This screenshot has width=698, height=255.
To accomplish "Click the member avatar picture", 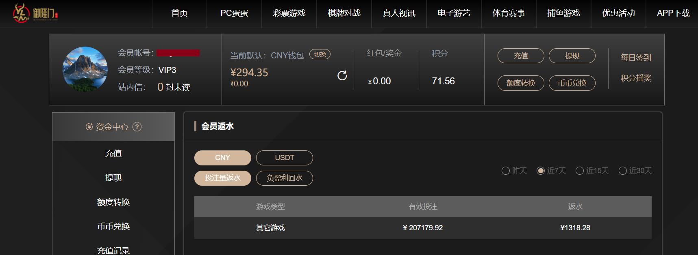I will [85, 69].
